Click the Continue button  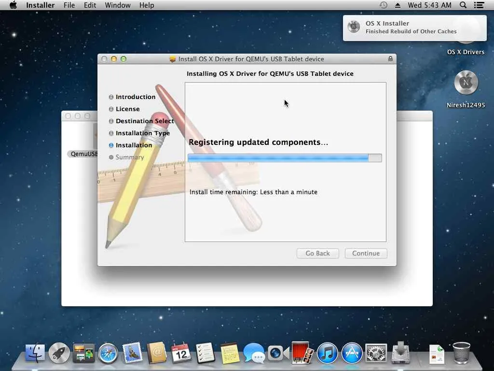(x=366, y=253)
